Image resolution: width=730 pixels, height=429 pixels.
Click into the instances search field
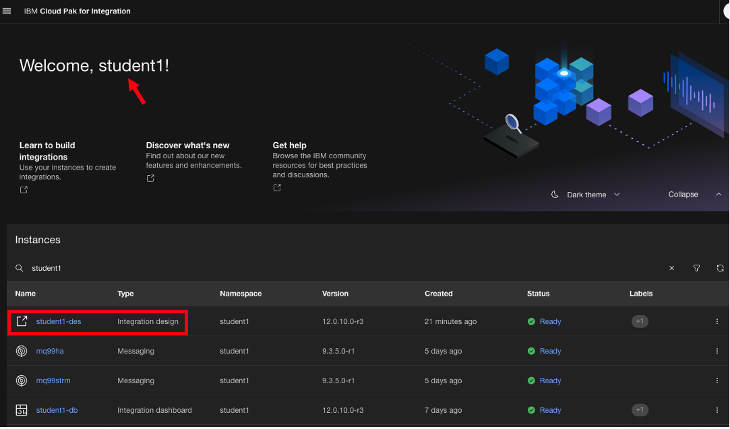click(337, 268)
